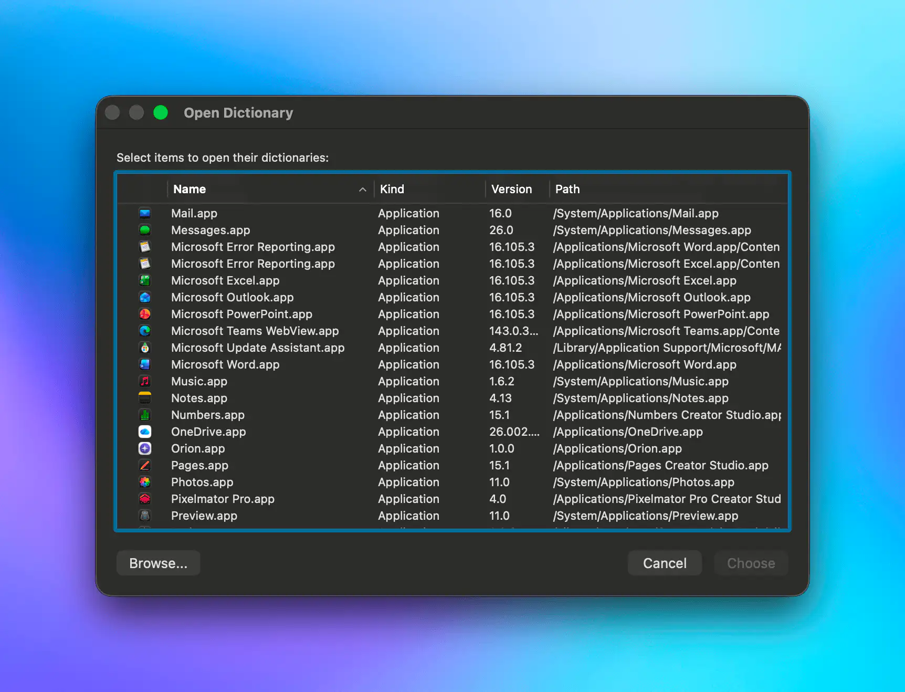The height and width of the screenshot is (692, 905).
Task: Toggle sort order arrow in Name column
Action: click(x=362, y=190)
